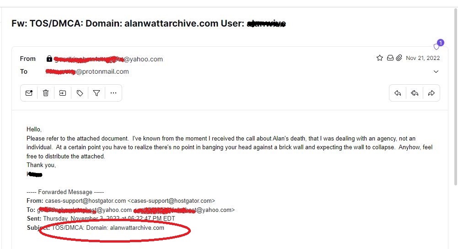Open the tracker protection shield badge
The image size is (458, 249).
pos(438,45)
